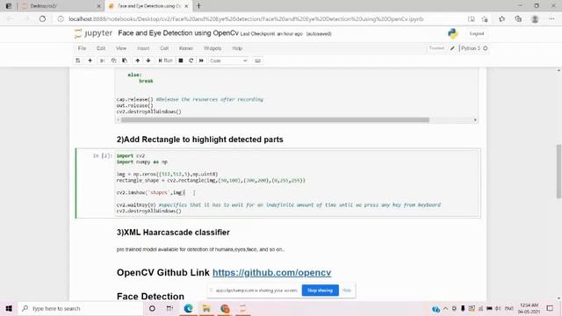Restart the kernel from the toolbar
Image resolution: width=562 pixels, height=316 pixels.
191,61
